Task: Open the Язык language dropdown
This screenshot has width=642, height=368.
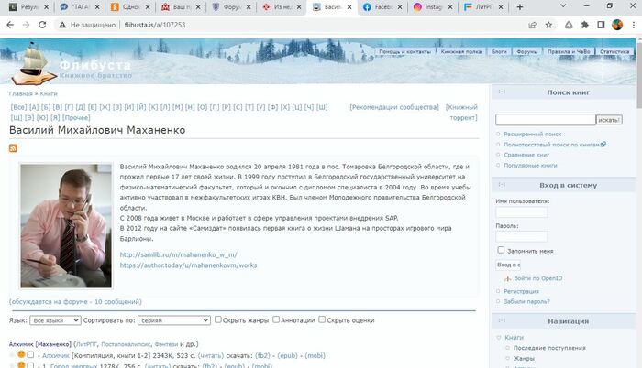Action: 55,320
